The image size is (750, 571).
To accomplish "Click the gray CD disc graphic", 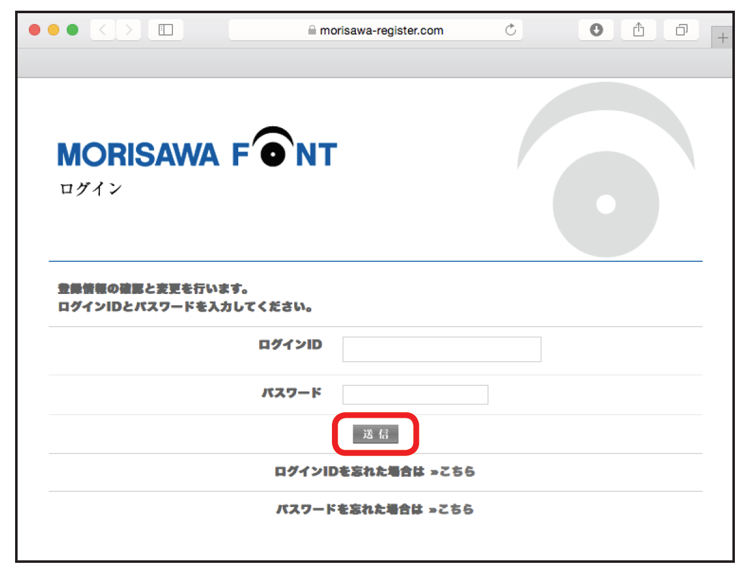I will click(607, 203).
